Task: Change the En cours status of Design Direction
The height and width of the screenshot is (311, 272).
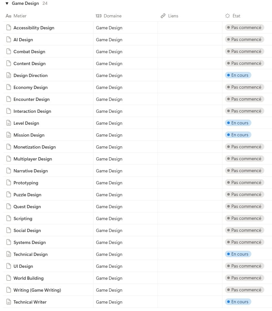Action: (x=238, y=75)
